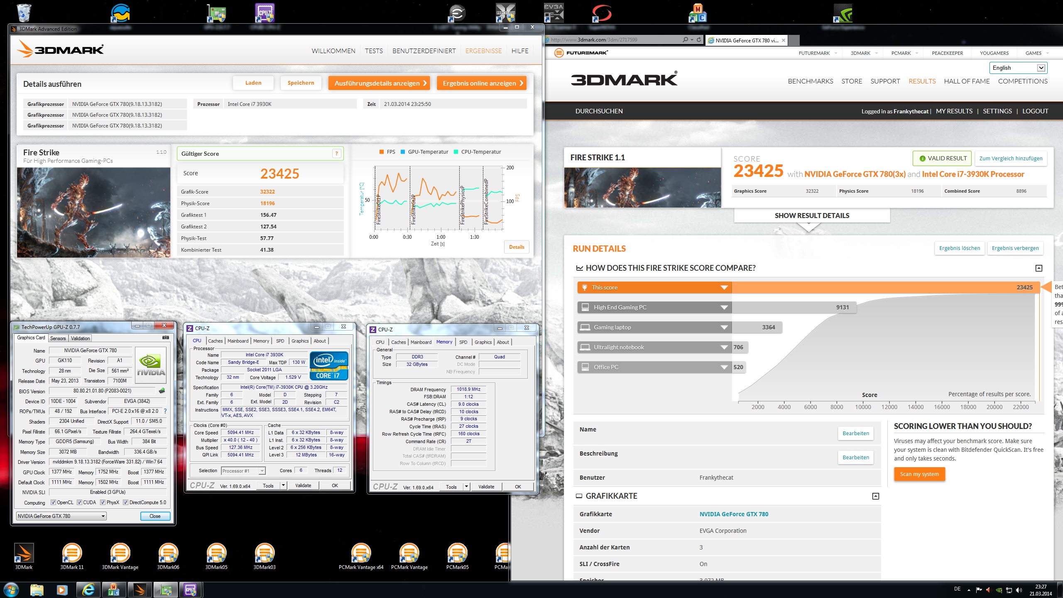Click the Laden button
The height and width of the screenshot is (598, 1063).
253,83
